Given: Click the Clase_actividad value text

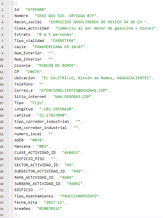Looking at the screenshot, I should click(x=106, y=28).
